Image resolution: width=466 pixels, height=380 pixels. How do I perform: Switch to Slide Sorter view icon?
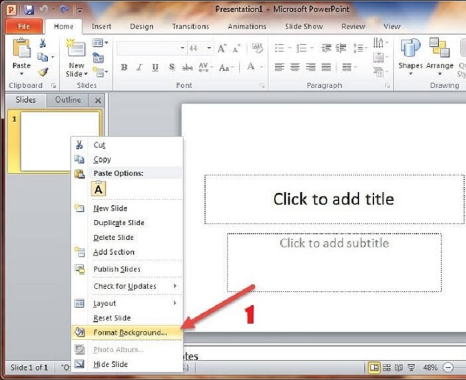[x=386, y=368]
